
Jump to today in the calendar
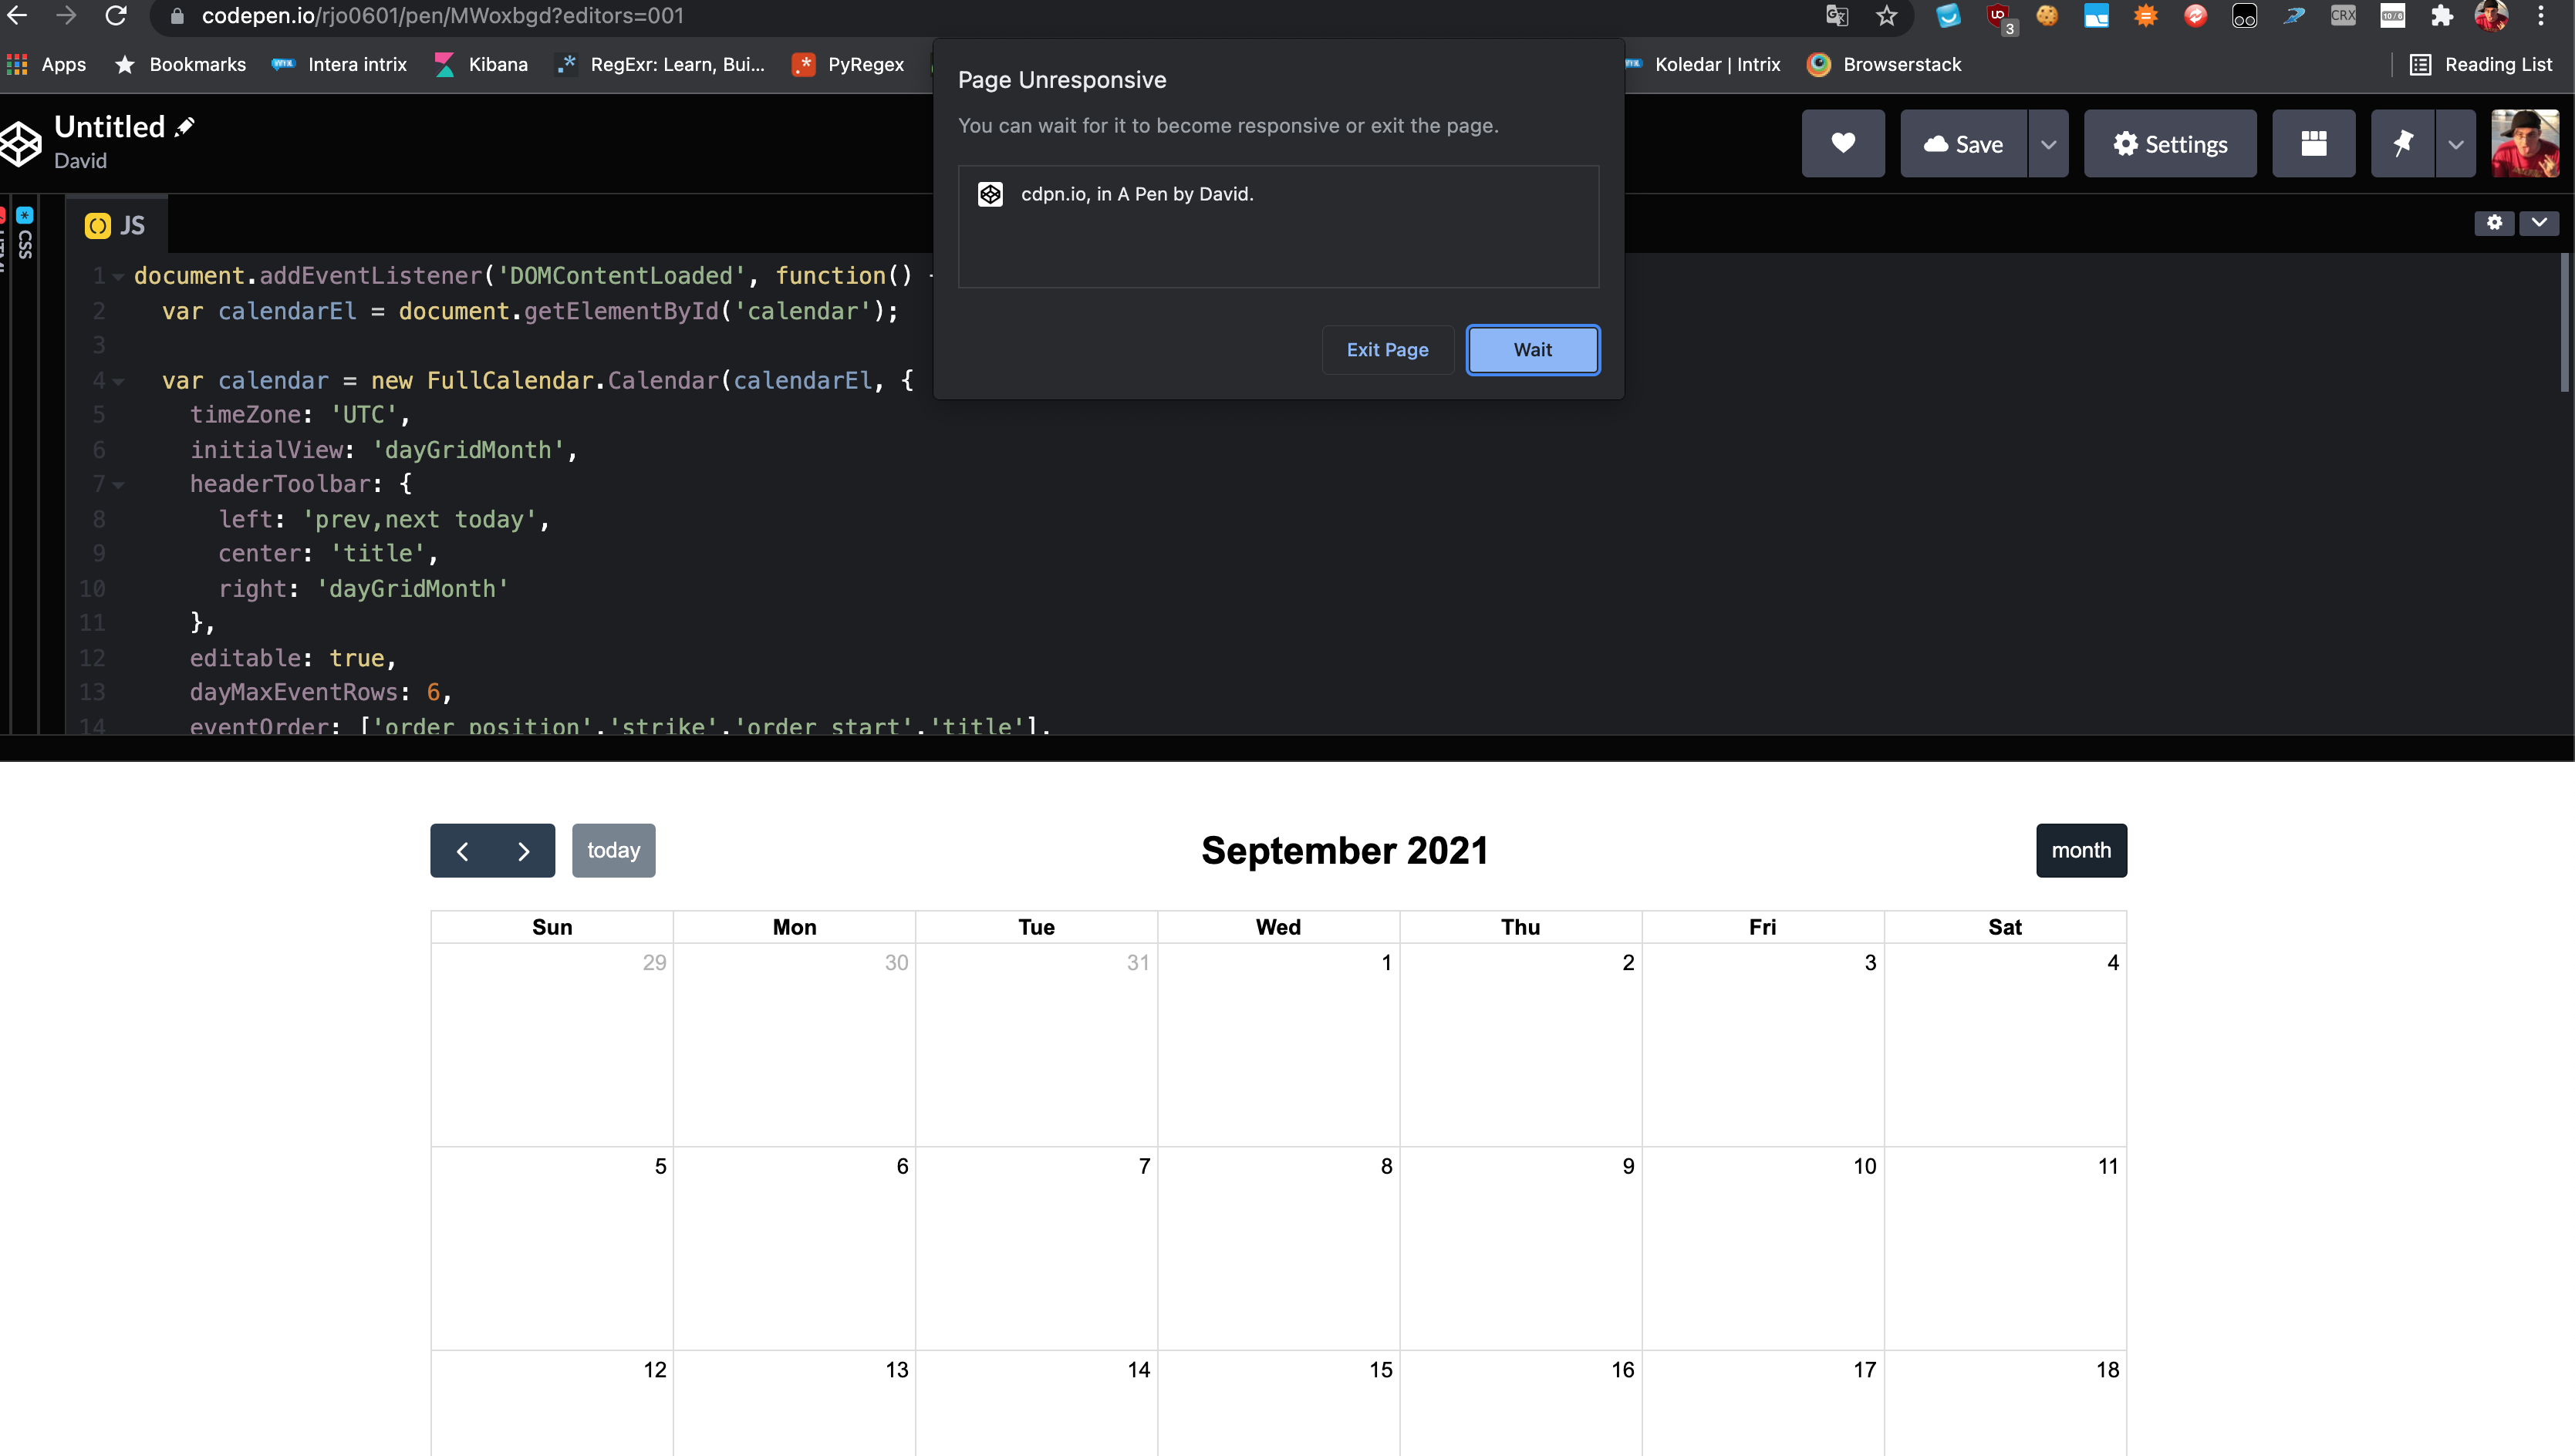pyautogui.click(x=613, y=850)
